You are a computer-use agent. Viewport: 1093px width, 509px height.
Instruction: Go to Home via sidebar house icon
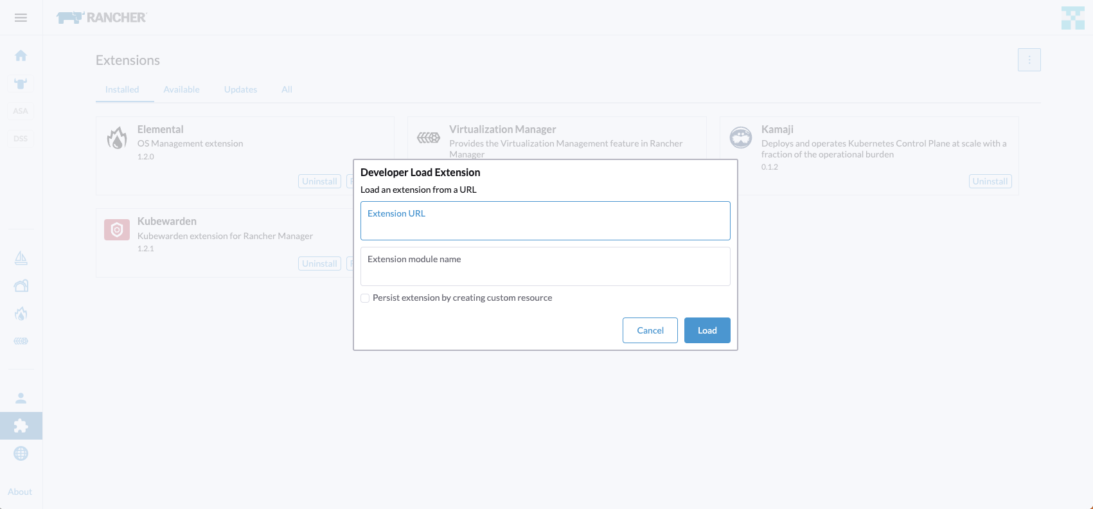(x=21, y=55)
